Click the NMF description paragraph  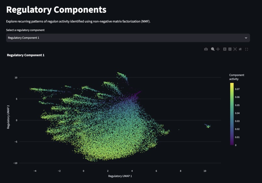pyautogui.click(x=78, y=21)
